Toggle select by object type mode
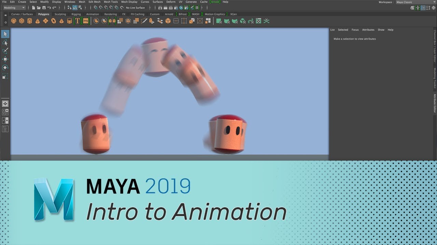Image resolution: width=437 pixels, height=245 pixels. coord(75,7)
